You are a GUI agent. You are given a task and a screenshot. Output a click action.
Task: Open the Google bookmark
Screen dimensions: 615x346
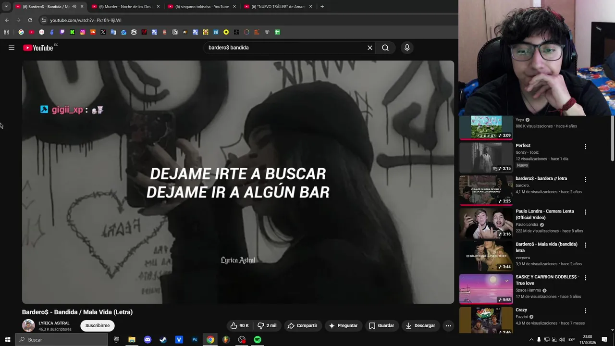pyautogui.click(x=21, y=32)
